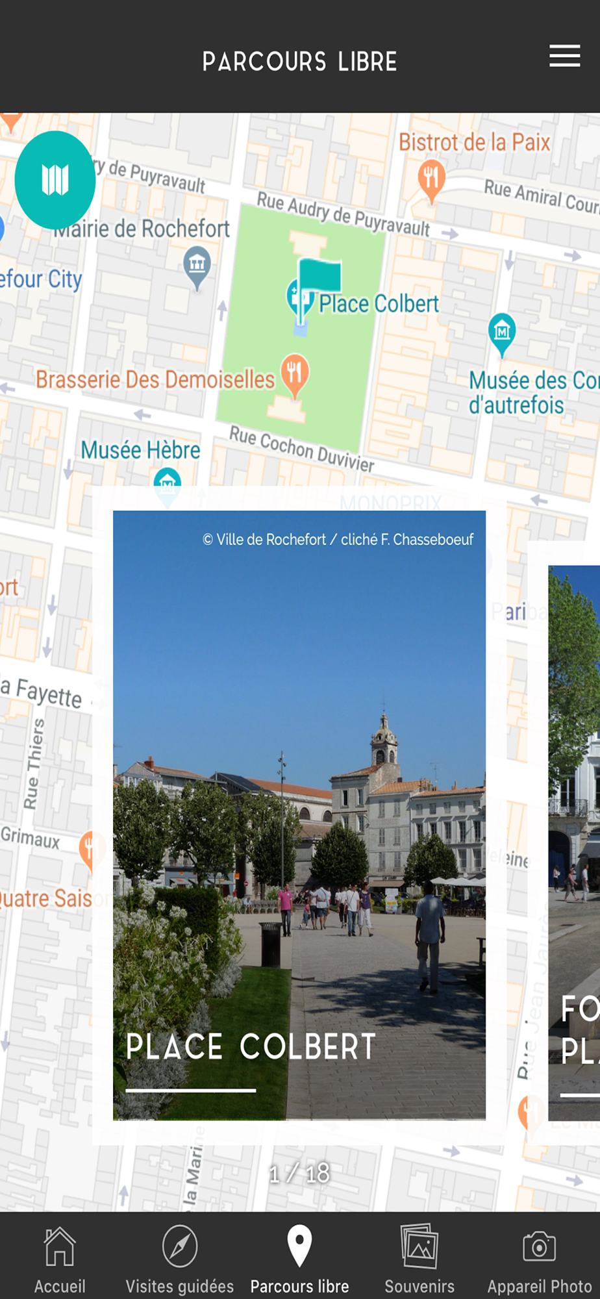Open the Appareil Photo tab
Image resolution: width=600 pixels, height=1299 pixels.
coord(540,1259)
